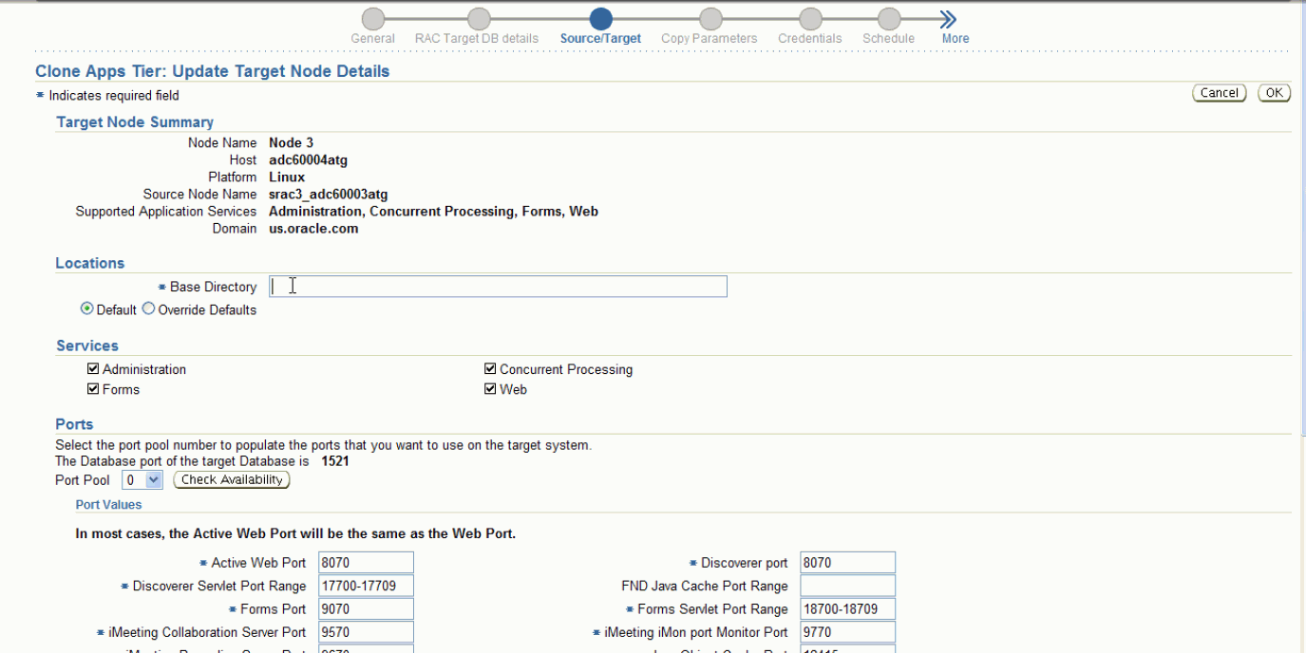1306x653 pixels.
Task: Click the Cancel button
Action: (1220, 93)
